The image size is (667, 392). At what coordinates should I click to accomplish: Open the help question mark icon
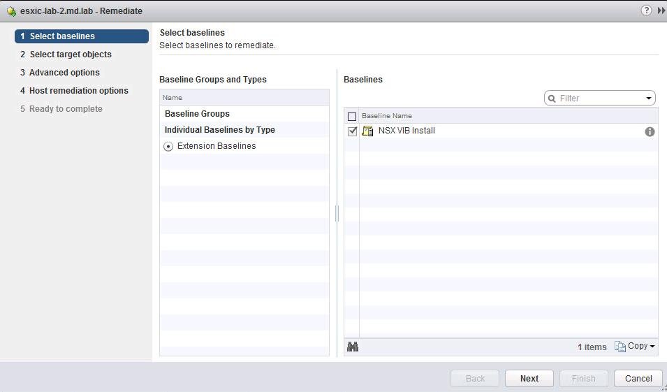point(646,10)
